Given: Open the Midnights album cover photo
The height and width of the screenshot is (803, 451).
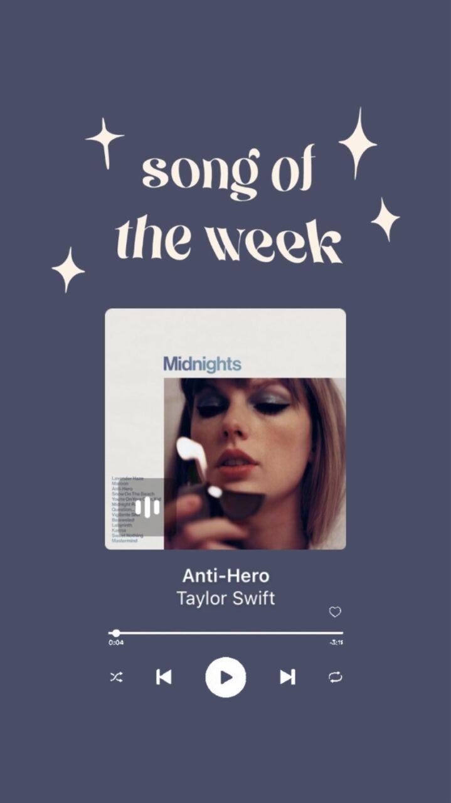Looking at the screenshot, I should 255,463.
